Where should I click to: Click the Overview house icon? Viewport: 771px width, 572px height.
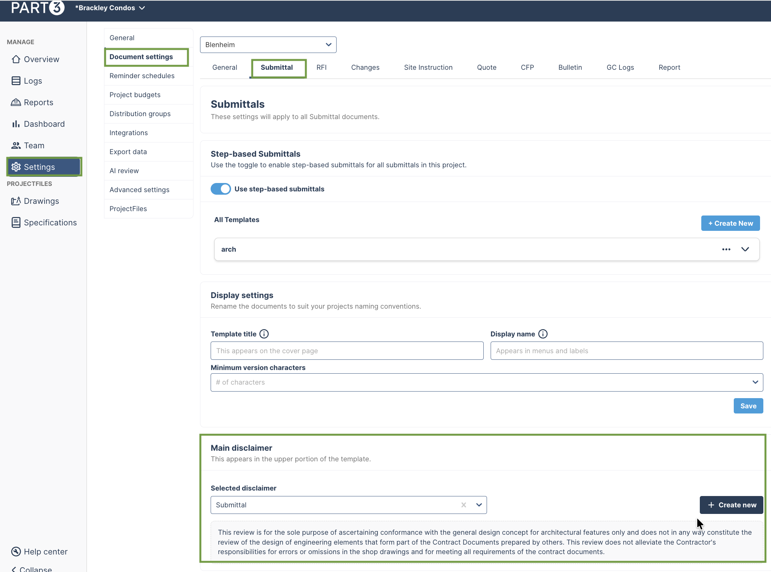point(16,59)
